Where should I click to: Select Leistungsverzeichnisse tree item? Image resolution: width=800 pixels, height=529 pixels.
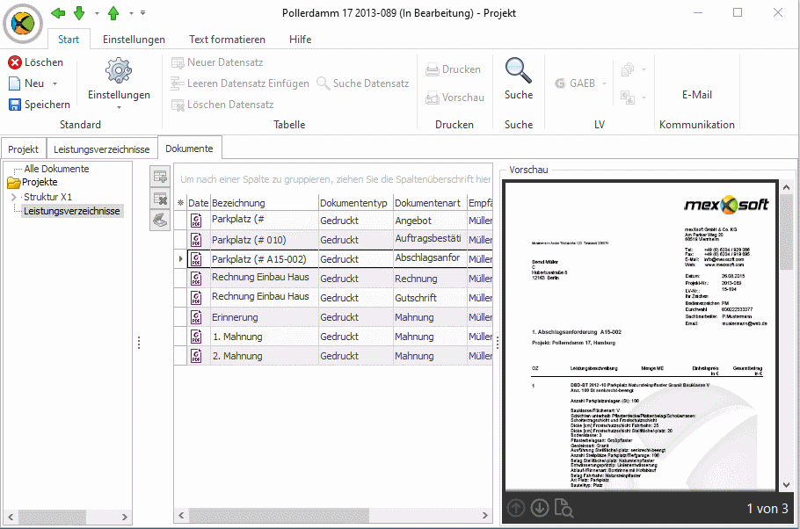[x=71, y=211]
